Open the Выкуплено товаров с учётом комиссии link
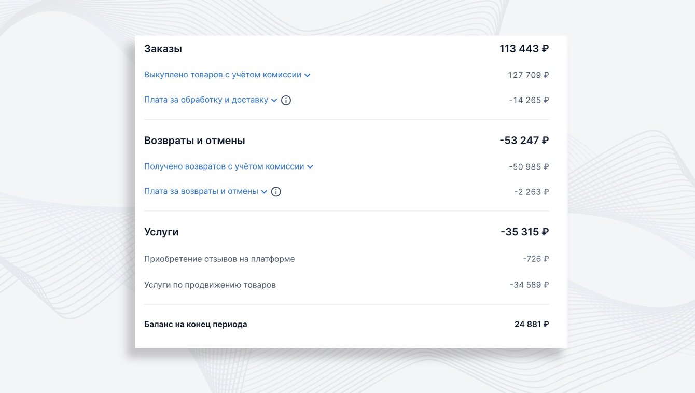The height and width of the screenshot is (393, 695). [x=223, y=75]
